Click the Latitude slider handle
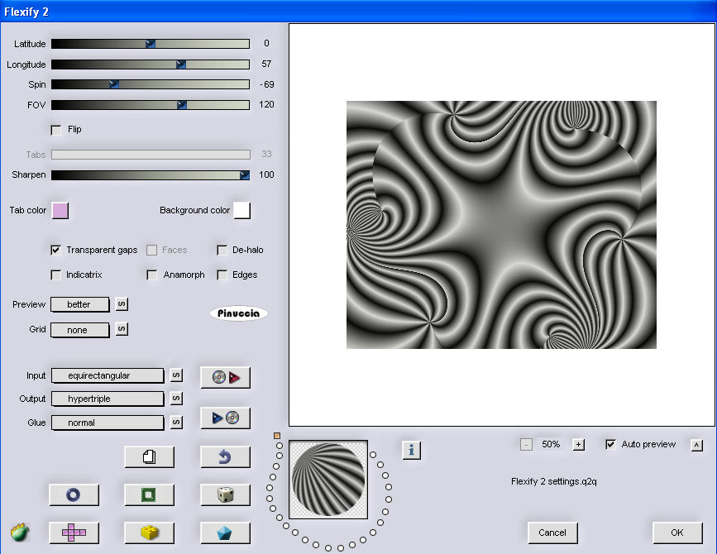The width and height of the screenshot is (717, 554). pyautogui.click(x=151, y=44)
